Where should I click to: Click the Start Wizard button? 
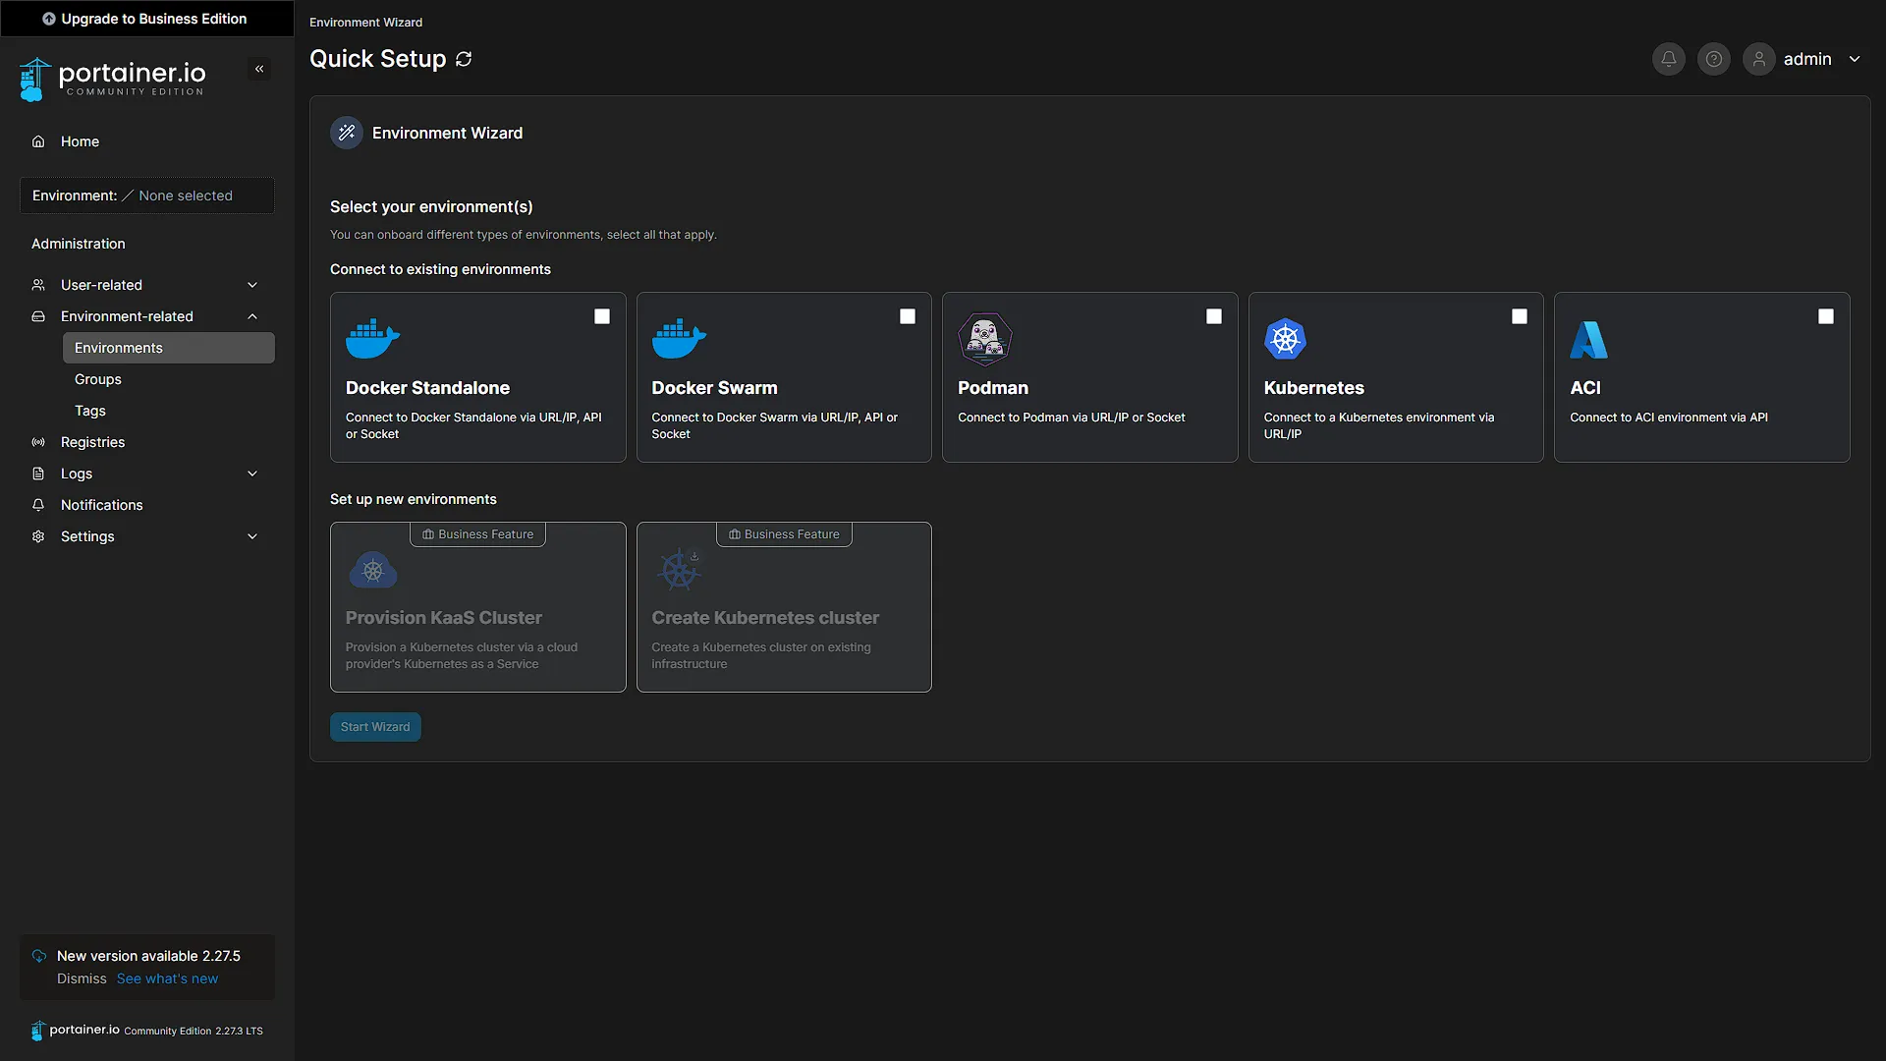point(375,727)
